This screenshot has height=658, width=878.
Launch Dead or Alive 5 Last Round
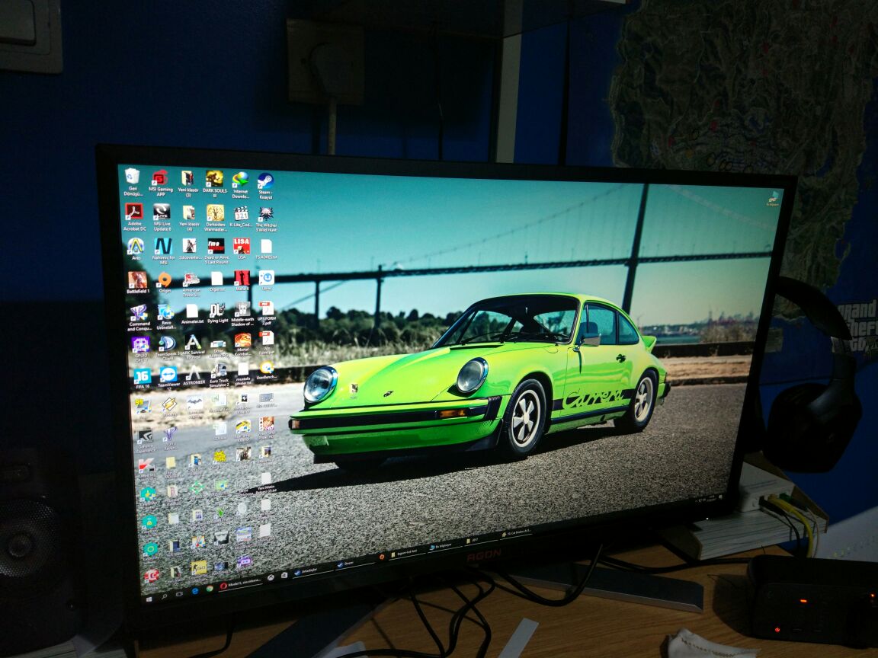click(x=216, y=251)
